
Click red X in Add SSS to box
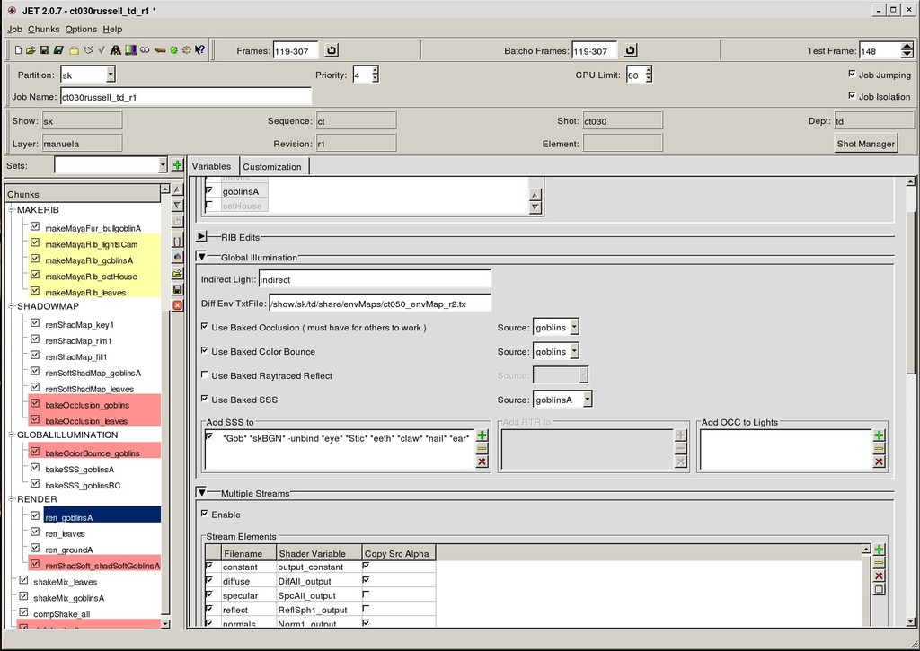pos(482,462)
